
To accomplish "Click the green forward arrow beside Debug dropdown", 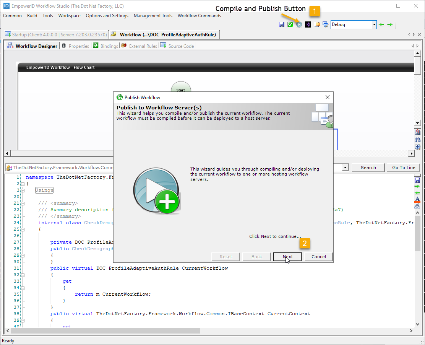I will coord(389,24).
